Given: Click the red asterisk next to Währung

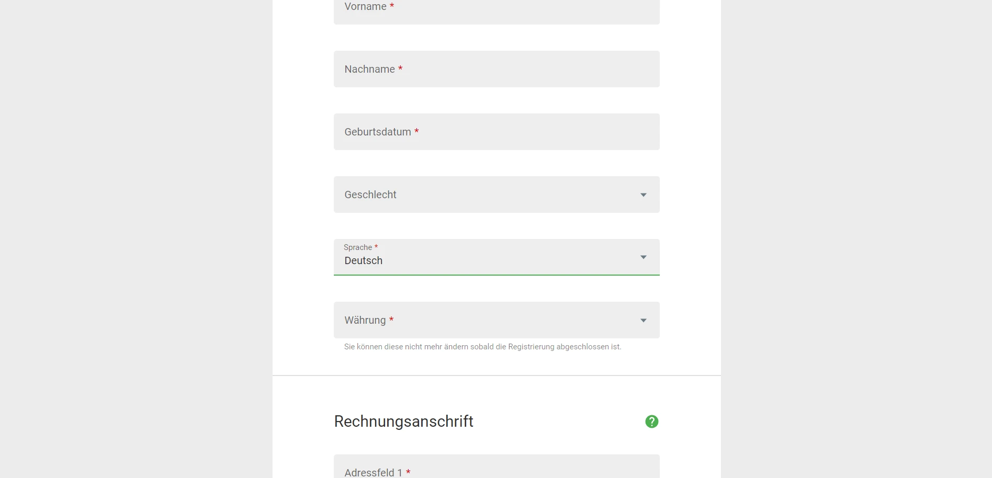Looking at the screenshot, I should tap(391, 319).
